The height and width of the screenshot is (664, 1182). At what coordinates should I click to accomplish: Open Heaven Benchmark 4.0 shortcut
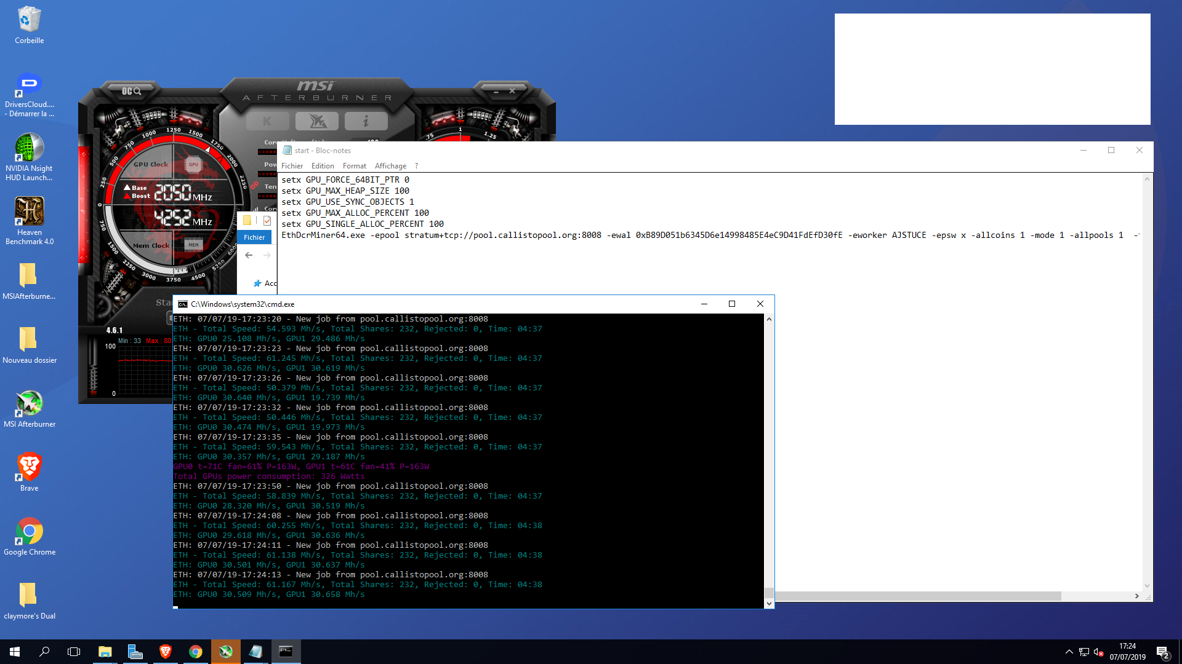[x=29, y=221]
